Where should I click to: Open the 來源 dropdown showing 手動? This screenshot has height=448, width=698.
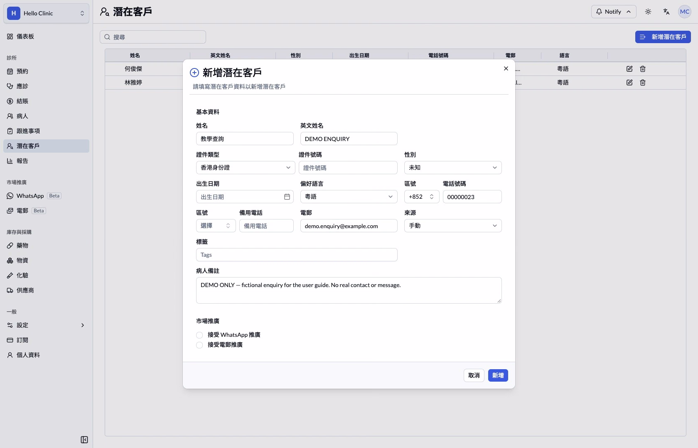tap(453, 226)
